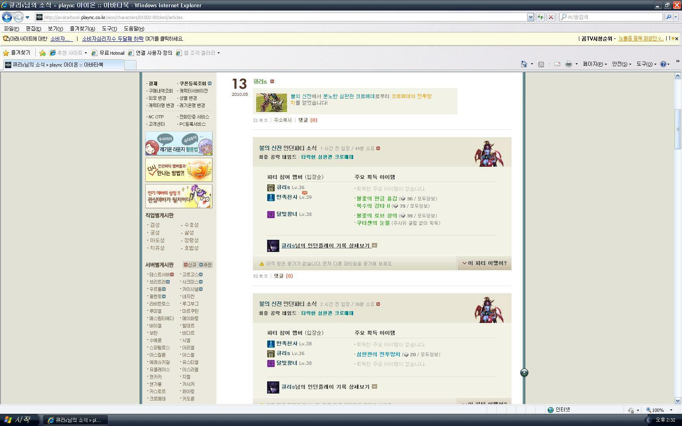Click the browser Back arrow button
Screen dimensions: 682x426
coord(7,17)
